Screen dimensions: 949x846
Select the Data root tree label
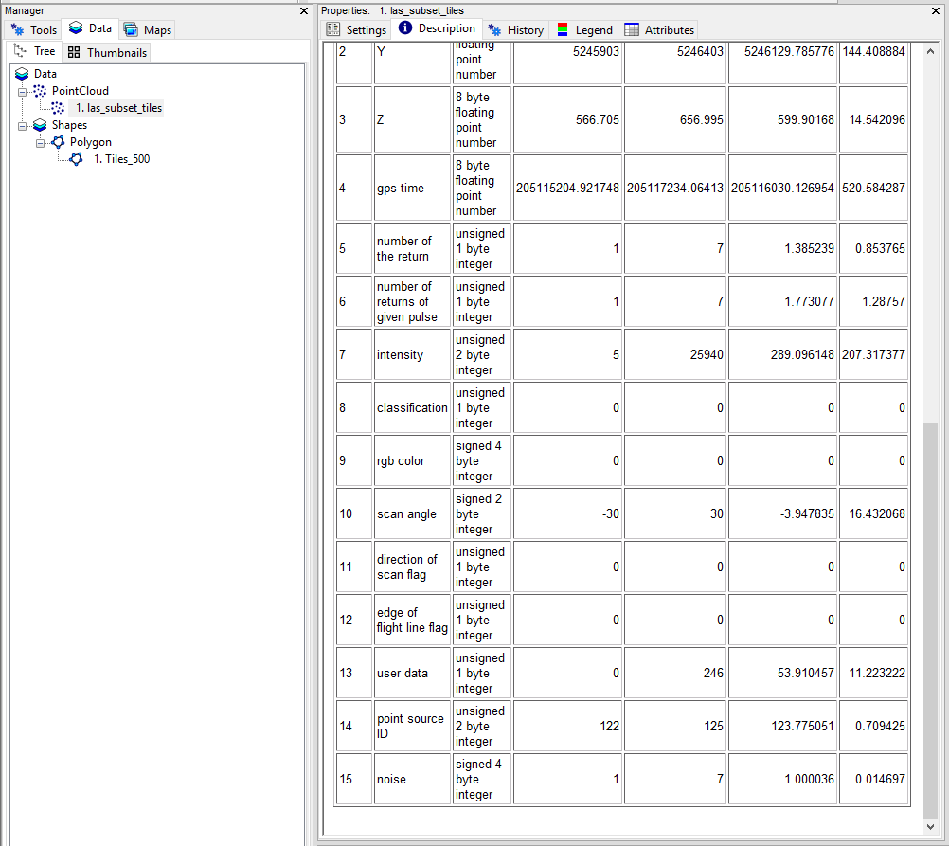click(x=45, y=74)
